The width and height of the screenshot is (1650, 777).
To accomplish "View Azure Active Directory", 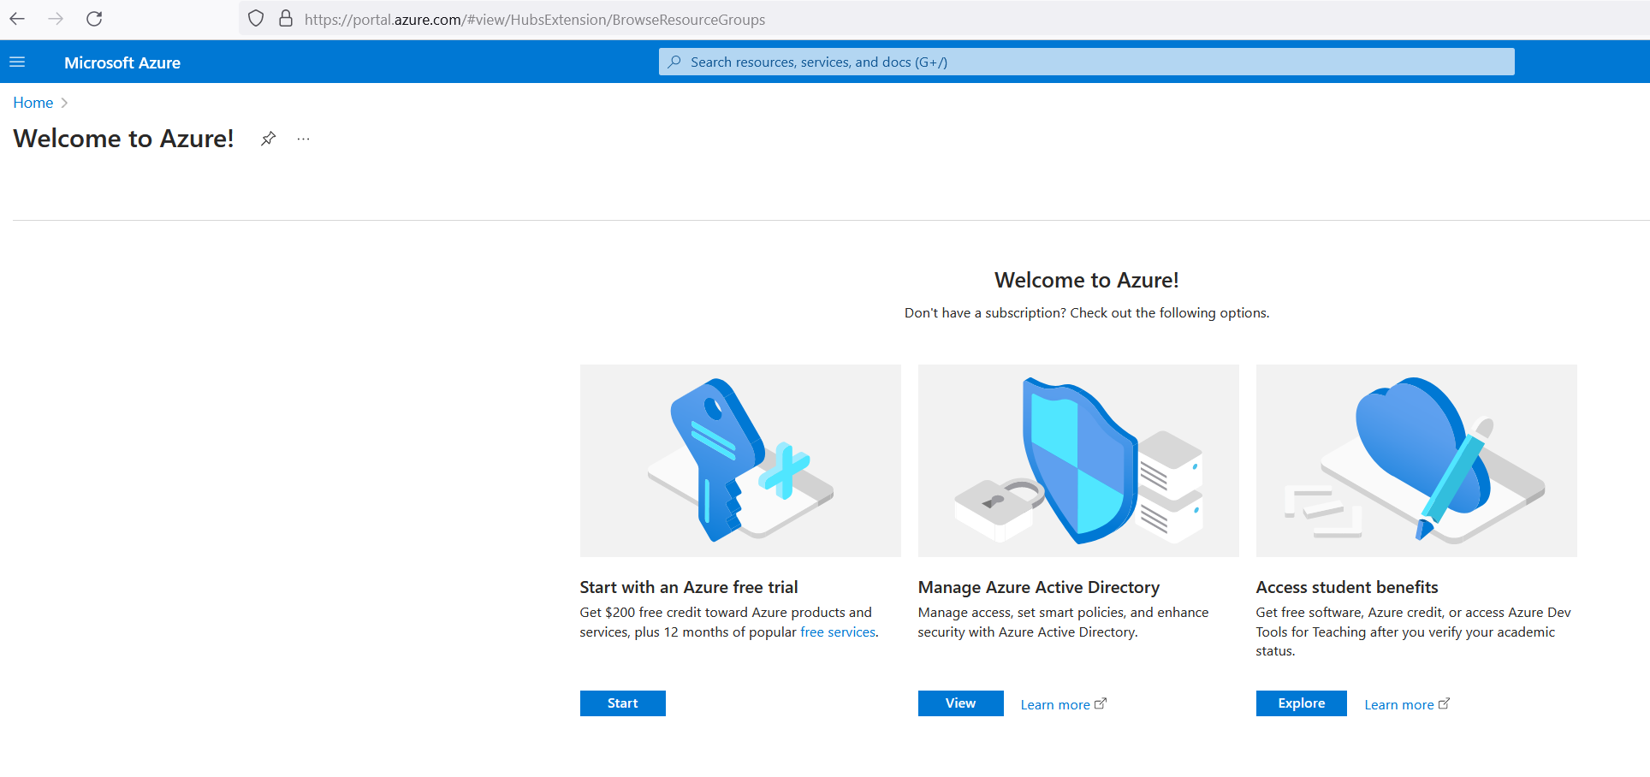I will click(960, 703).
